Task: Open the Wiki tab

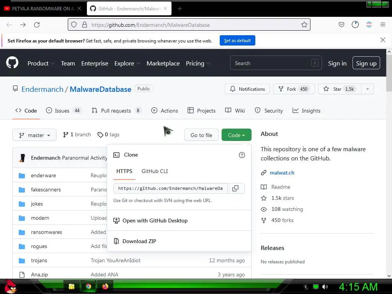Action: (235, 111)
